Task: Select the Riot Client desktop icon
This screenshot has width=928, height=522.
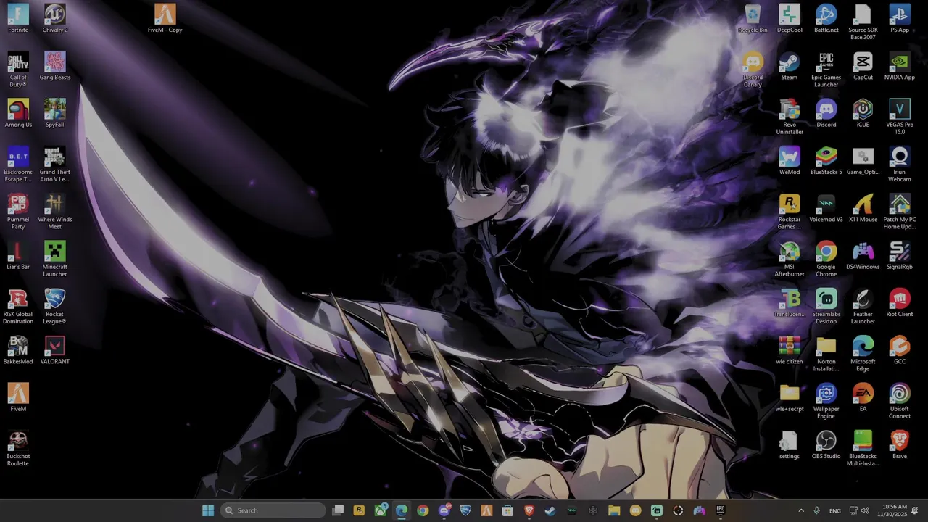Action: 900,303
